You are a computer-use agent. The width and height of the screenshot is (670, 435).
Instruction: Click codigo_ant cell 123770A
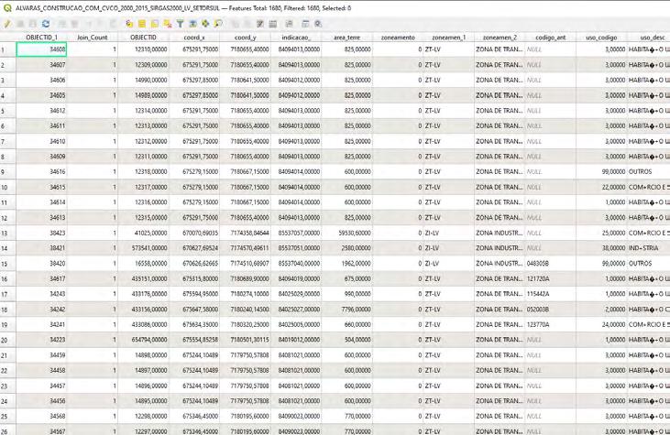click(x=550, y=325)
